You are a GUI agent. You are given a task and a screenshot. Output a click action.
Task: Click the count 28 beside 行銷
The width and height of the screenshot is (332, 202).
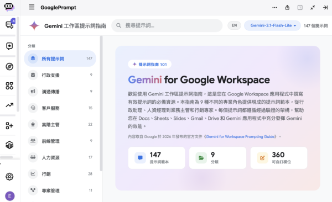(x=90, y=174)
